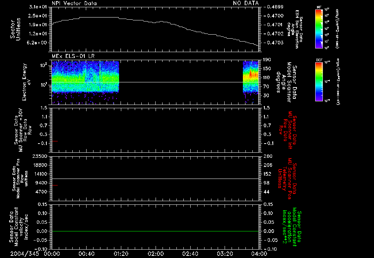Click the "03:20" time axis label
This screenshot has width=374, height=258.
click(x=225, y=254)
